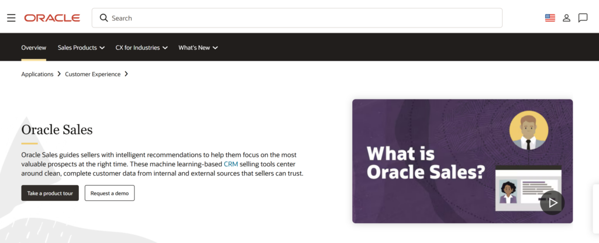Click the Oracle Sales heading text
The image size is (599, 243).
coord(57,130)
